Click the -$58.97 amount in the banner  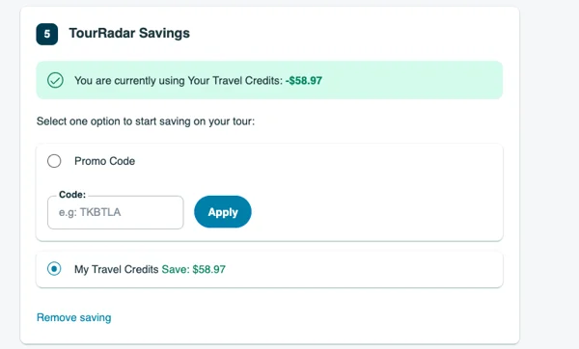tap(304, 80)
